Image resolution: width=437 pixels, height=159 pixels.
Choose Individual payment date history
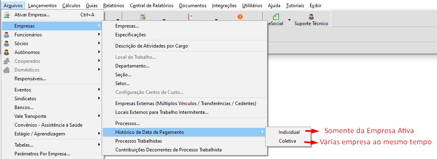[x=289, y=132]
